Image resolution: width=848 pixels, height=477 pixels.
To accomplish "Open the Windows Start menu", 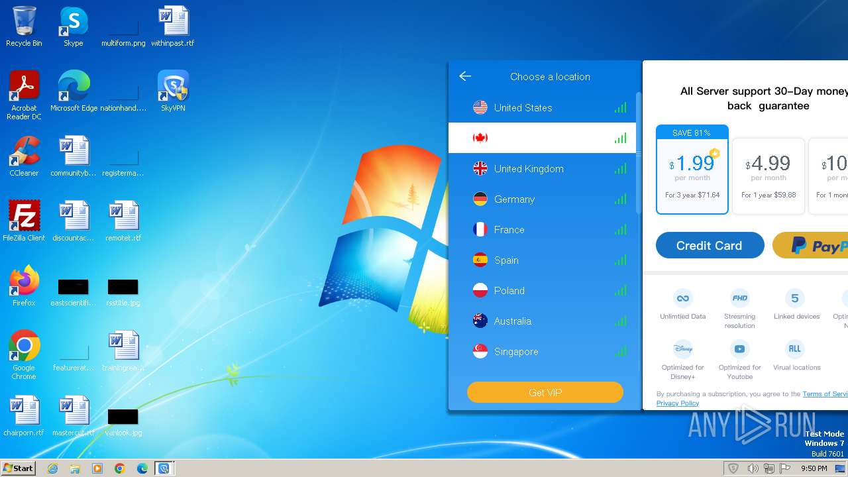I will click(18, 468).
